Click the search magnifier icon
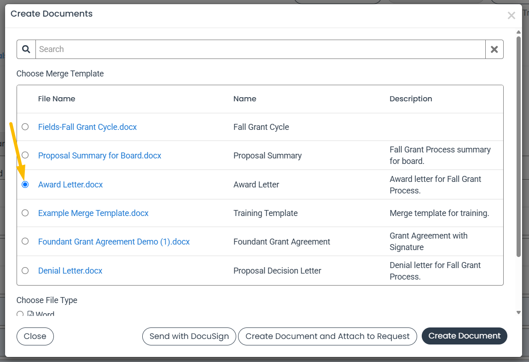Image resolution: width=529 pixels, height=362 pixels. point(26,49)
